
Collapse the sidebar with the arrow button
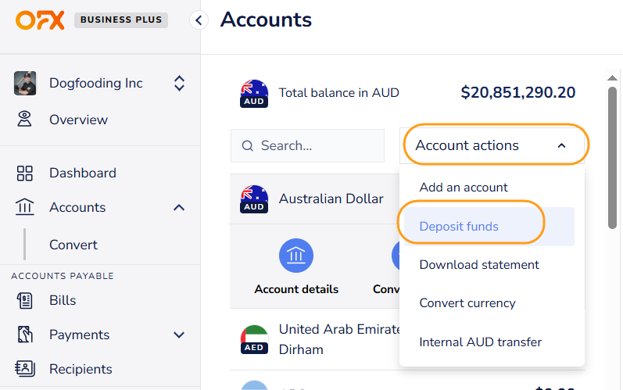pyautogui.click(x=199, y=20)
